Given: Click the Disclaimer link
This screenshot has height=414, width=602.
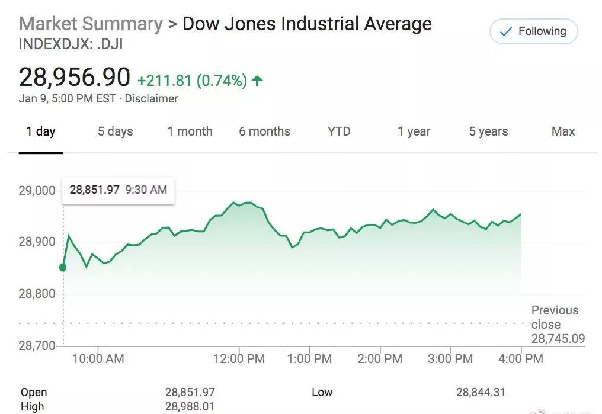Looking at the screenshot, I should tap(151, 99).
